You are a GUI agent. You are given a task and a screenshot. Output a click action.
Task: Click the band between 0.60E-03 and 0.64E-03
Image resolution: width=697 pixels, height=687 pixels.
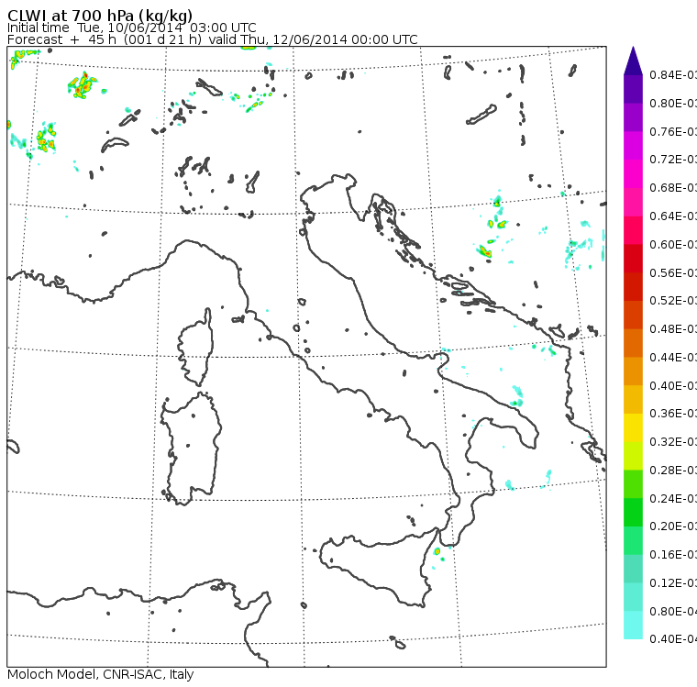tap(633, 230)
